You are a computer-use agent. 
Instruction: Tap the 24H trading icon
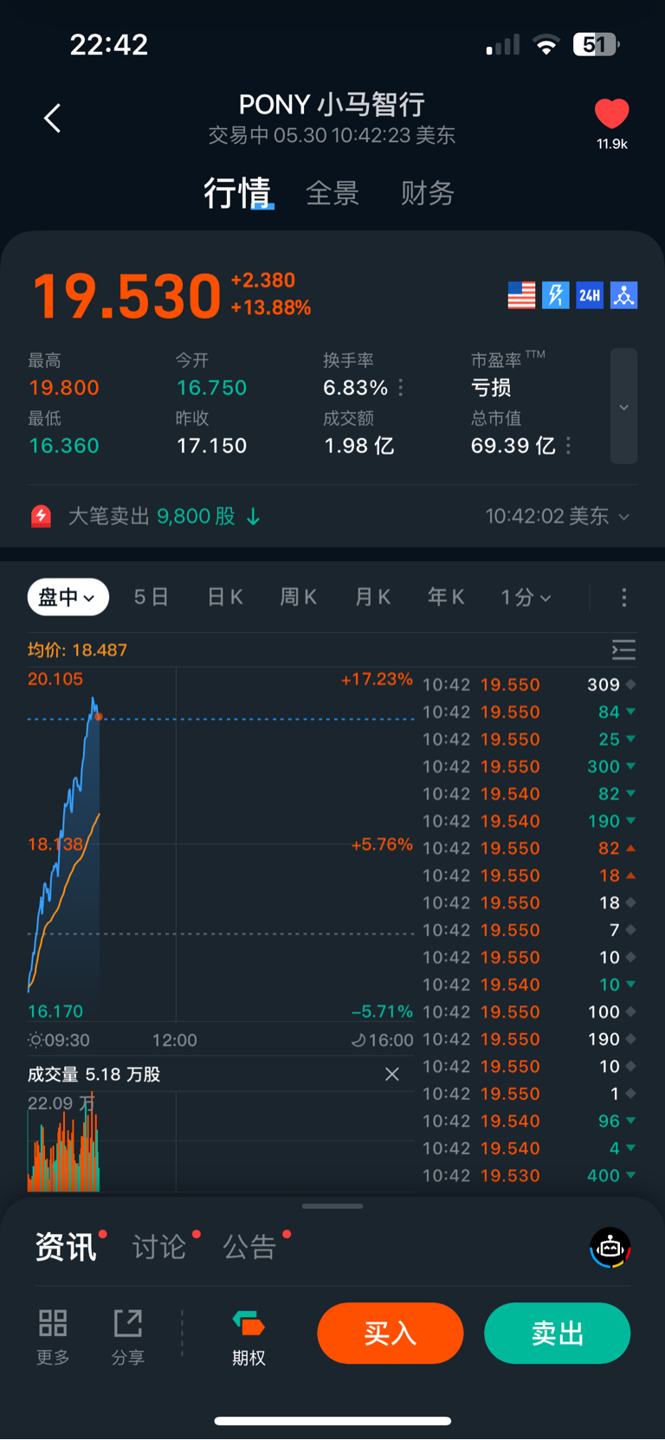(590, 295)
